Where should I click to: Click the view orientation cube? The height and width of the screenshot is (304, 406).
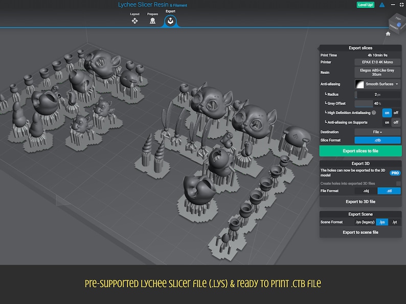(x=397, y=24)
